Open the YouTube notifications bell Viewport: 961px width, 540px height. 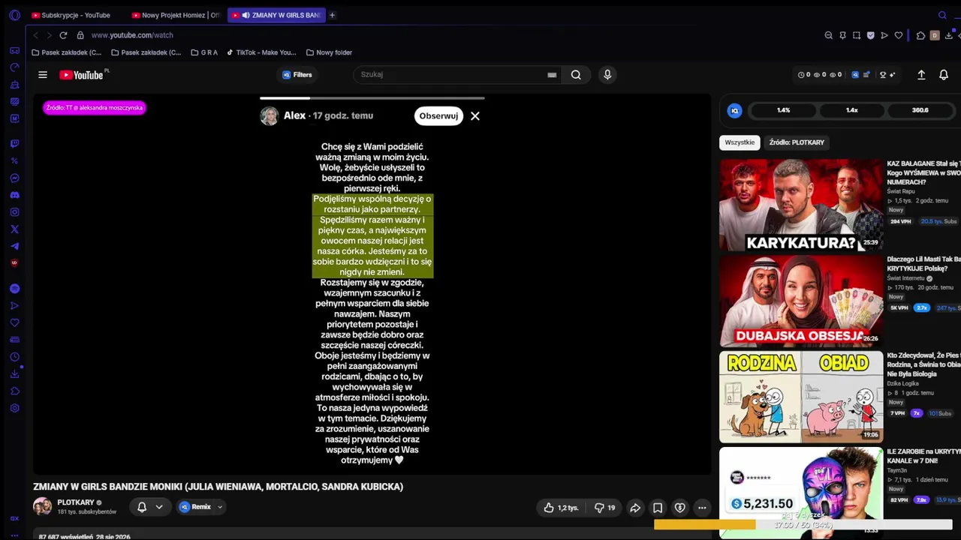[944, 75]
